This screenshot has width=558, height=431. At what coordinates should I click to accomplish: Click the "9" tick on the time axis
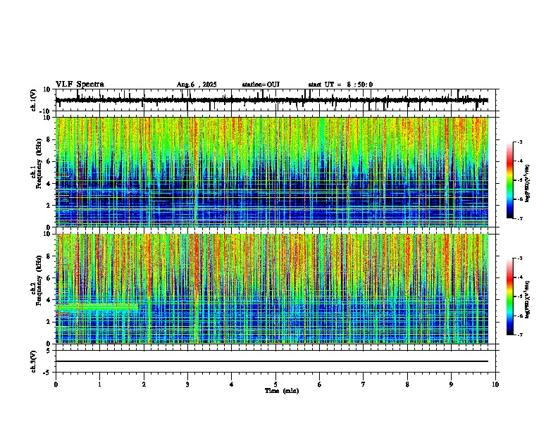click(x=451, y=385)
